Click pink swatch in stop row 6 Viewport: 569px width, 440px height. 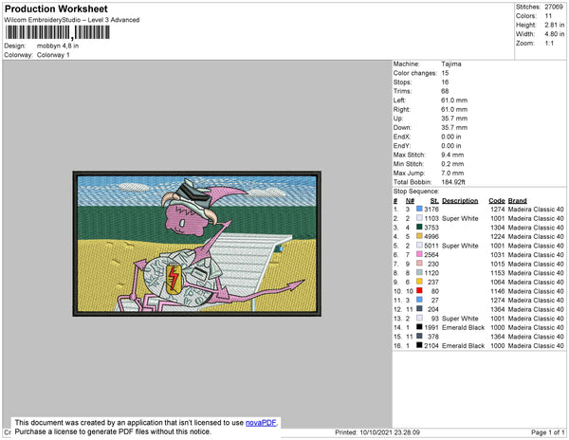(419, 254)
